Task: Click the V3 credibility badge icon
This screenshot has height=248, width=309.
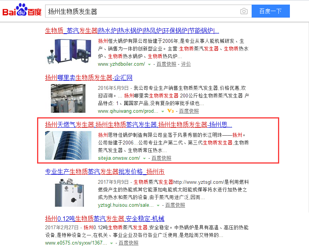Action: pos(171,111)
